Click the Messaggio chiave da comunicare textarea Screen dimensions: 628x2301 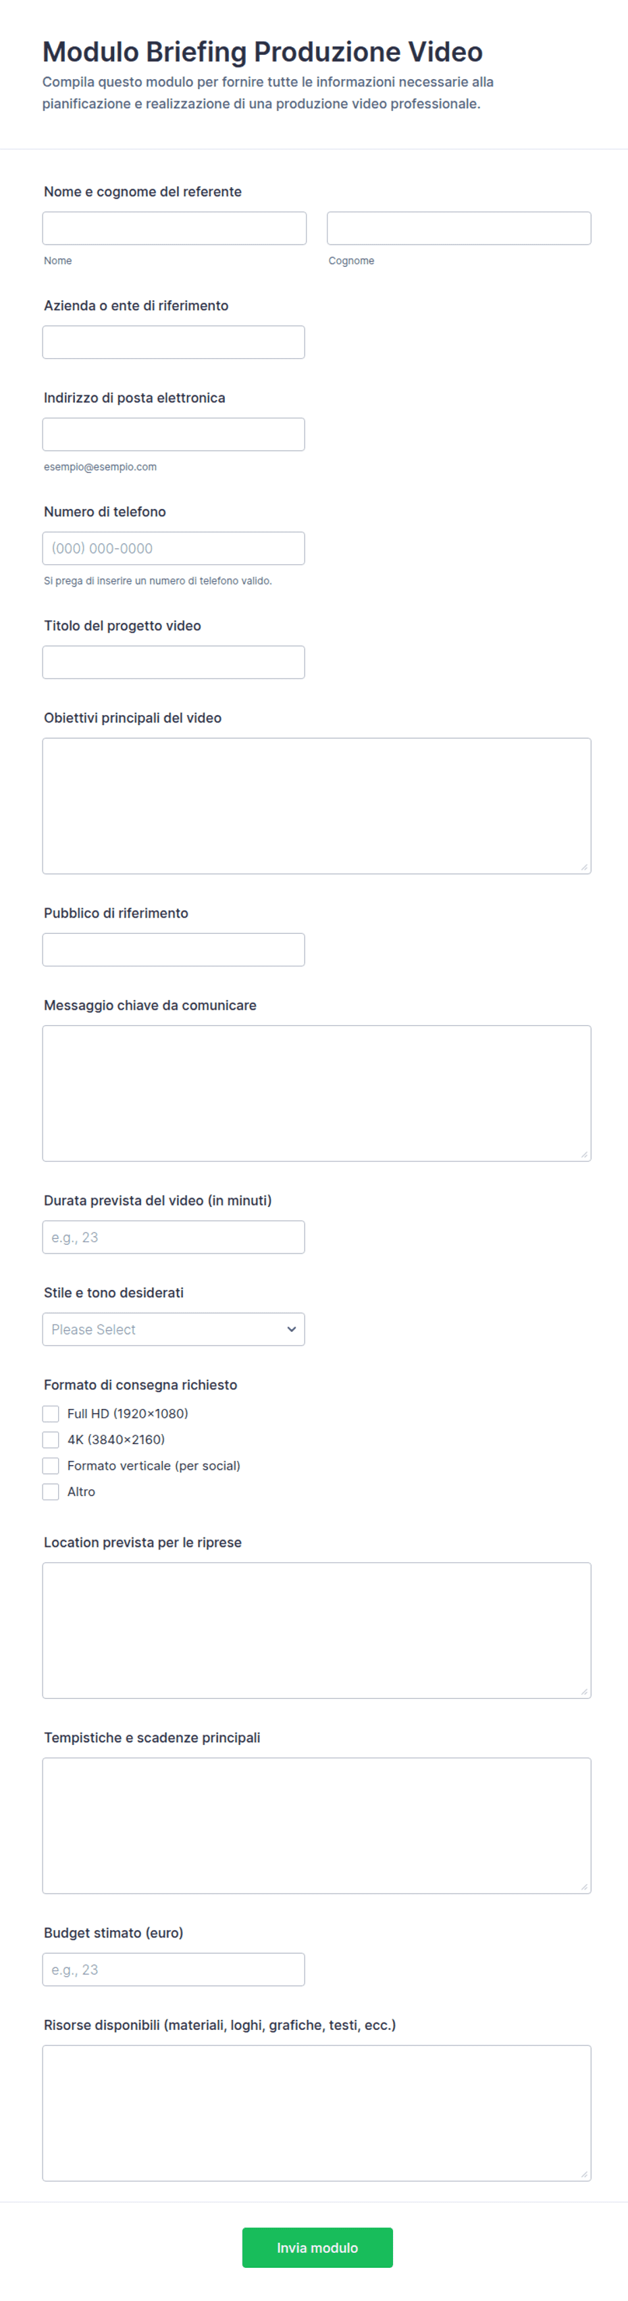click(317, 1093)
